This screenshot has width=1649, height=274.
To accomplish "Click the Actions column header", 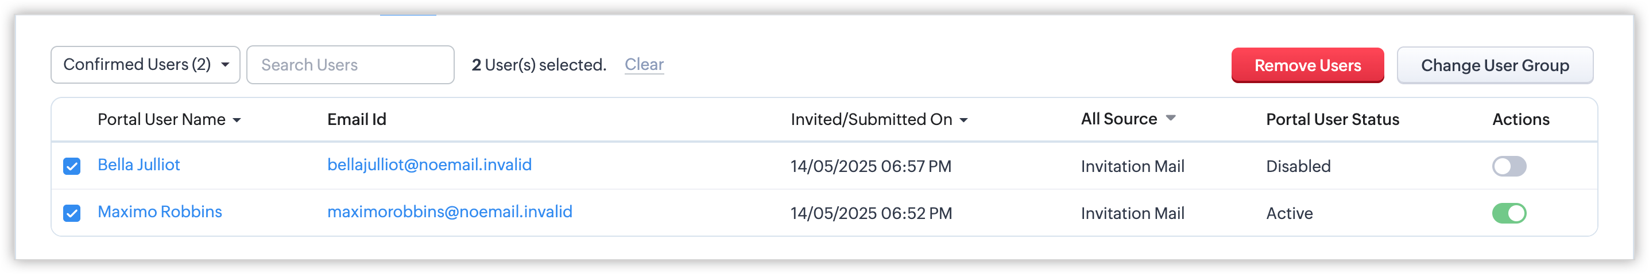I will [1520, 119].
